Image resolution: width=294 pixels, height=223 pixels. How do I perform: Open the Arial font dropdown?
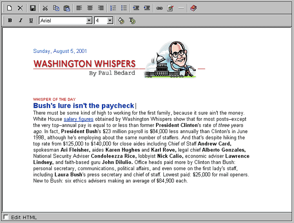click(x=89, y=21)
